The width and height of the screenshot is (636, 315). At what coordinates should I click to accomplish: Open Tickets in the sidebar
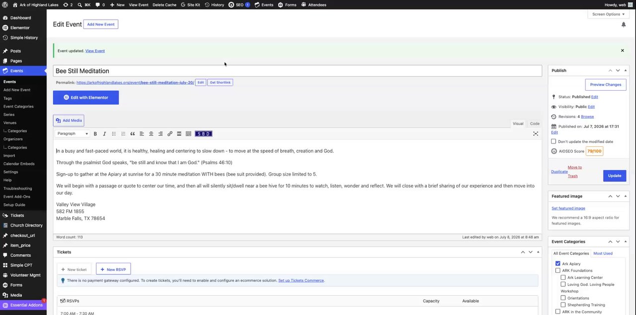[17, 215]
